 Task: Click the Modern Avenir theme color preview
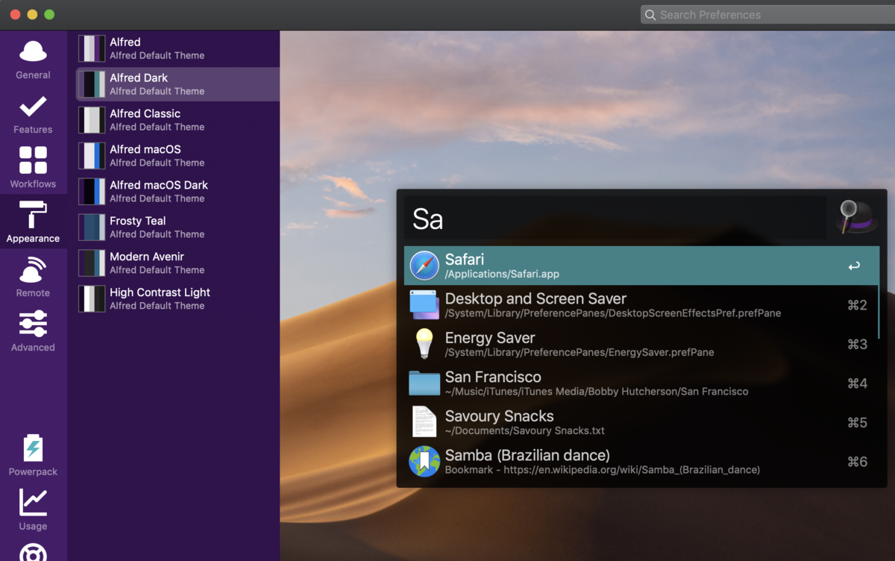[x=92, y=263]
